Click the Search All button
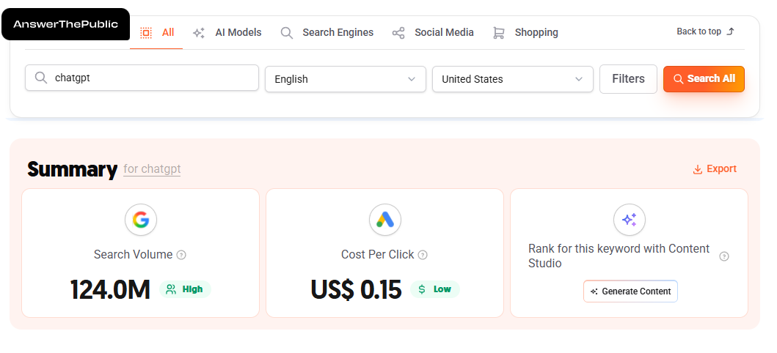The image size is (777, 353). pos(704,78)
